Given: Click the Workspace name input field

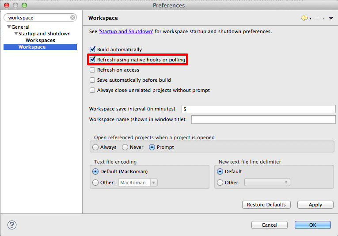Looking at the screenshot, I should (x=263, y=119).
